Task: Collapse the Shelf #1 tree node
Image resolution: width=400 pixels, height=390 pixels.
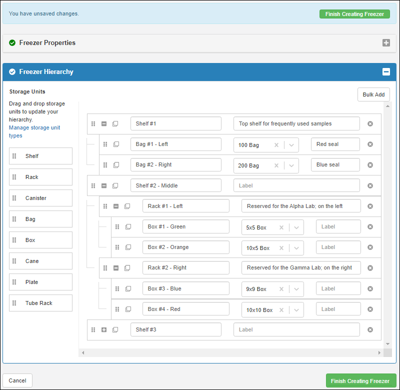Action: click(x=104, y=123)
